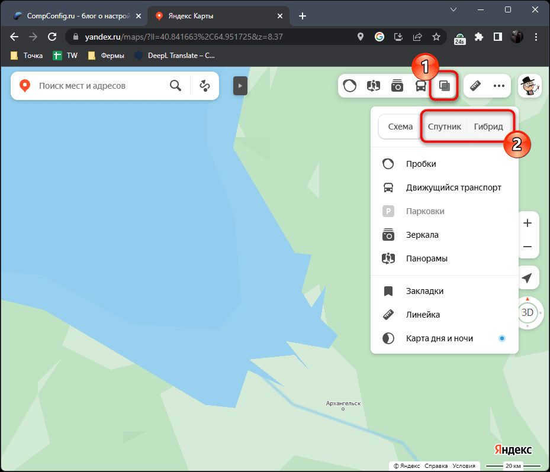Click the extension icon with 24s badge
The width and height of the screenshot is (550, 472).
pos(459,38)
